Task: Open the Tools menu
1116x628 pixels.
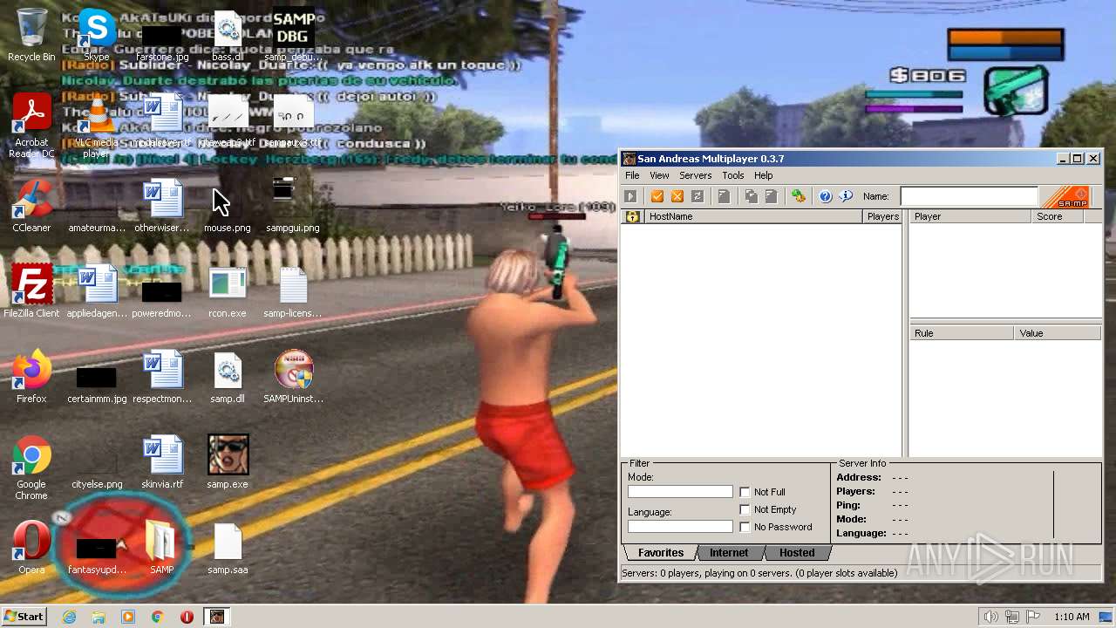Action: [733, 175]
